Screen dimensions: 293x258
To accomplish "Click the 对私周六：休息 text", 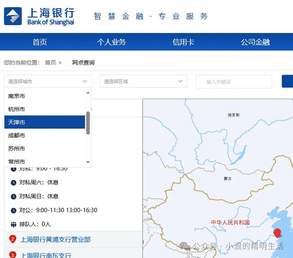I will click(39, 182).
